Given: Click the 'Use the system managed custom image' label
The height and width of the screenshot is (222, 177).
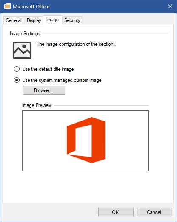Looking at the screenshot, I should point(62,80).
